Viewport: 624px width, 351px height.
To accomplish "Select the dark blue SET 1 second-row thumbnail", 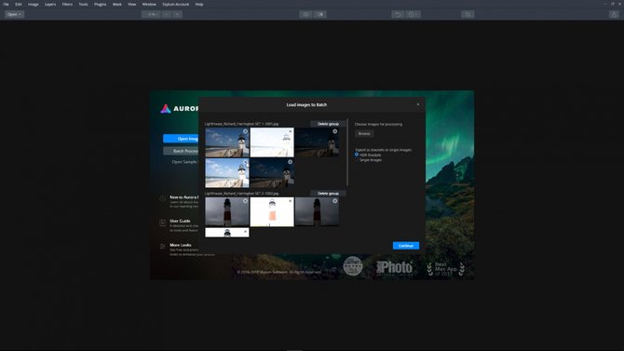I will pyautogui.click(x=272, y=173).
